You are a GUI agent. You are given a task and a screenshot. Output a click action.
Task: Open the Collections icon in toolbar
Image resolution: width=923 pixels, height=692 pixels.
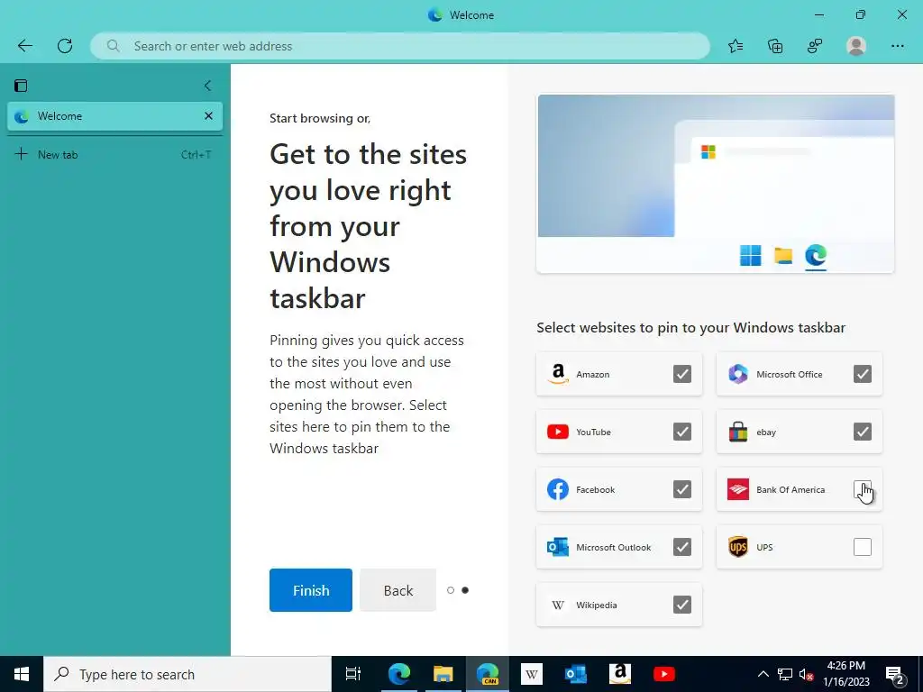[775, 46]
